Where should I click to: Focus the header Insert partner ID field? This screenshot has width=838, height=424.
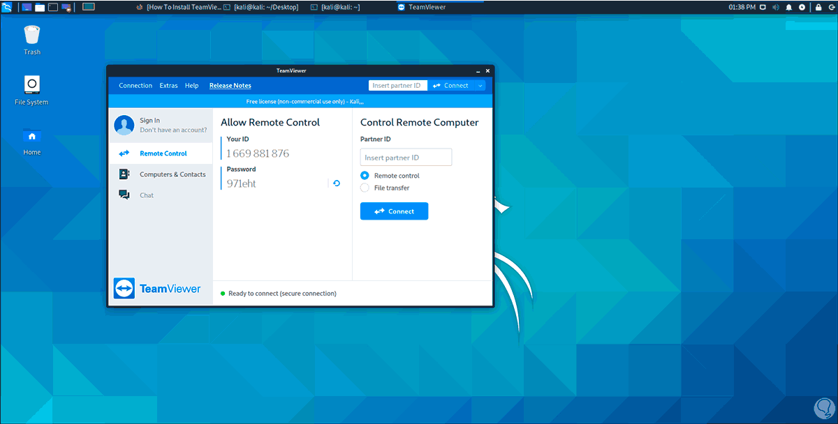[x=398, y=86]
